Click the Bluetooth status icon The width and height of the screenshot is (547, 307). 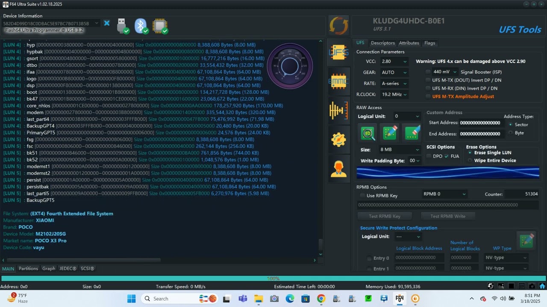(141, 26)
